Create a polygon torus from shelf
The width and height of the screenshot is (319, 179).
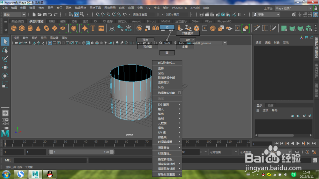pos(46,28)
